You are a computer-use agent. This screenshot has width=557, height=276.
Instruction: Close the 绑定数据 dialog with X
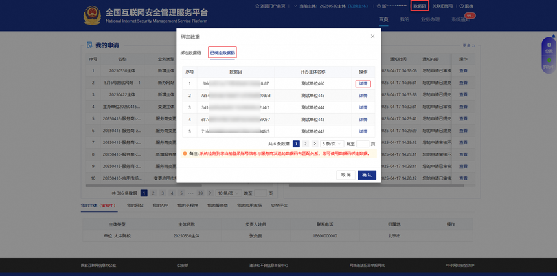372,37
